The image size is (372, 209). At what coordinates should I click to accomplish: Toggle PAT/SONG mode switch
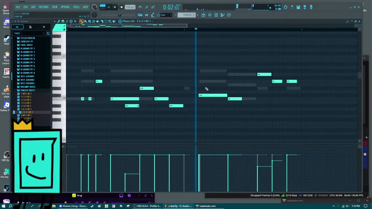103,7
